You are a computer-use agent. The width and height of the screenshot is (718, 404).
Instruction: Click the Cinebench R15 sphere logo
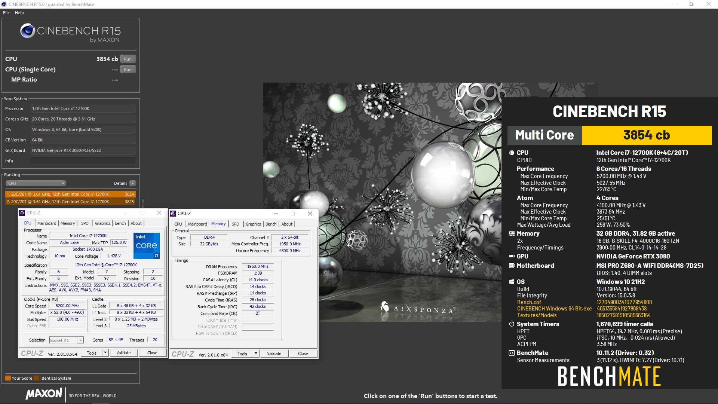click(x=28, y=31)
